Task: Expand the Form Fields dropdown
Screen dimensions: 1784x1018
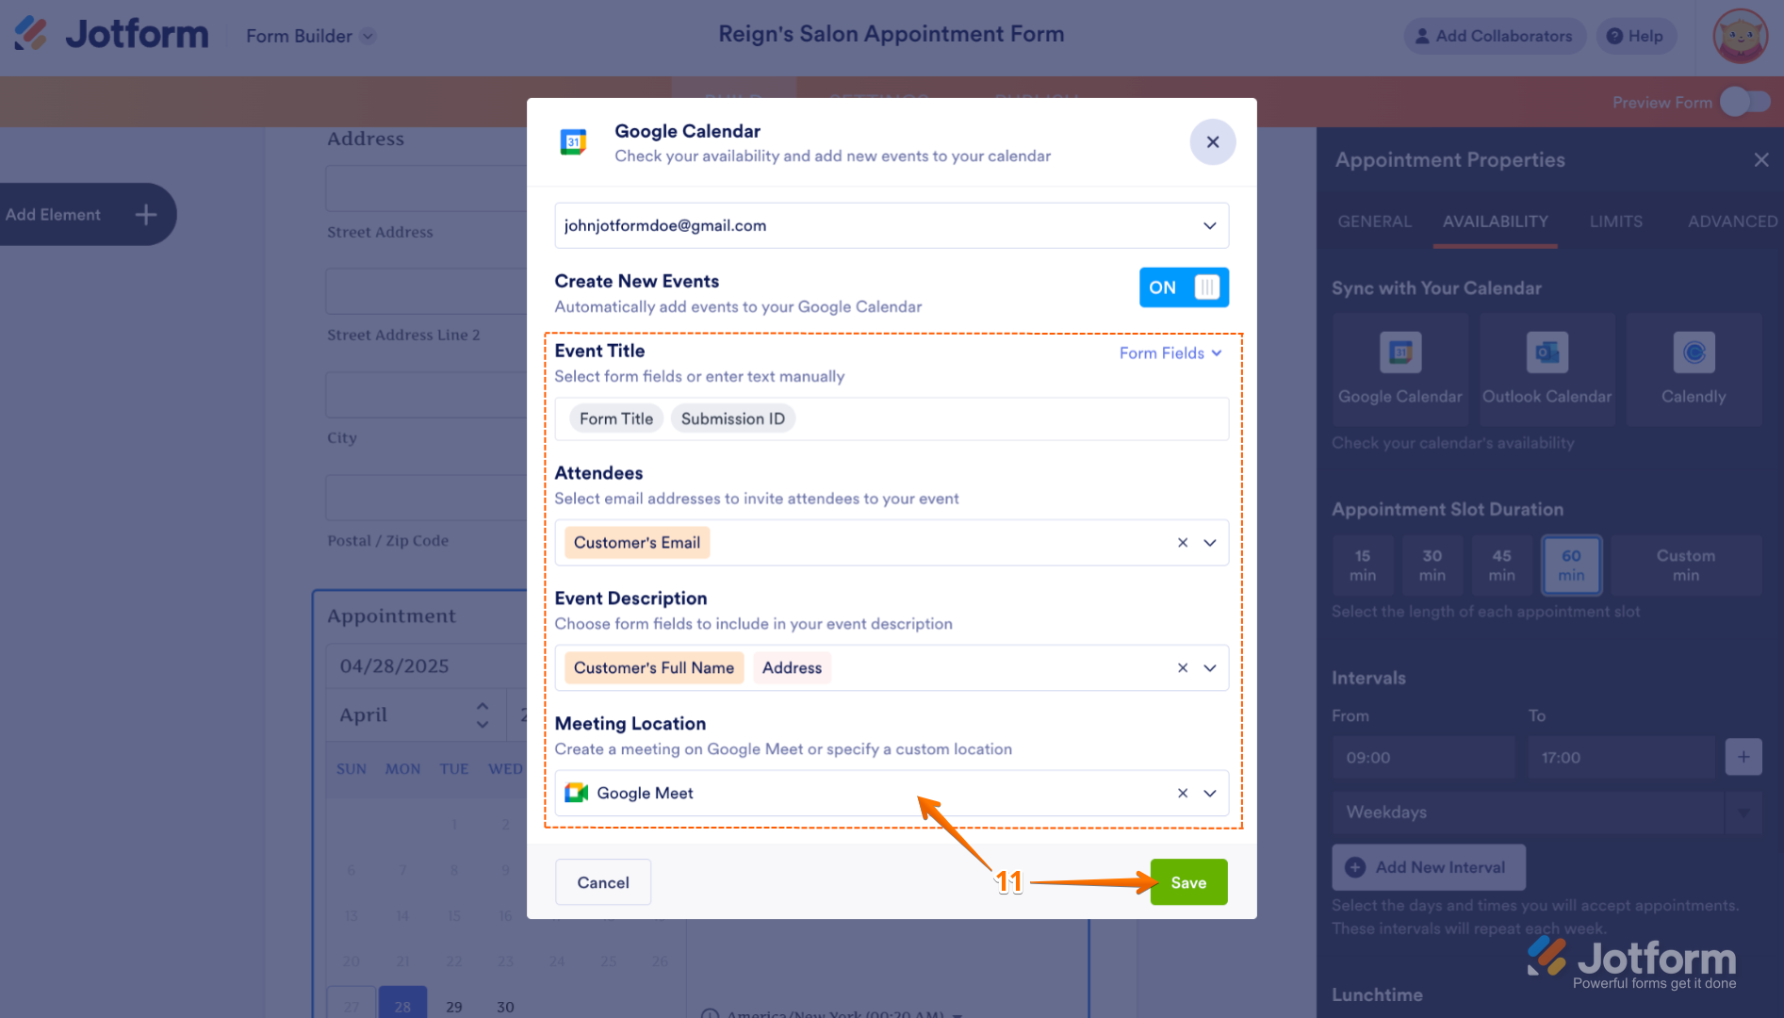Action: coord(1170,353)
